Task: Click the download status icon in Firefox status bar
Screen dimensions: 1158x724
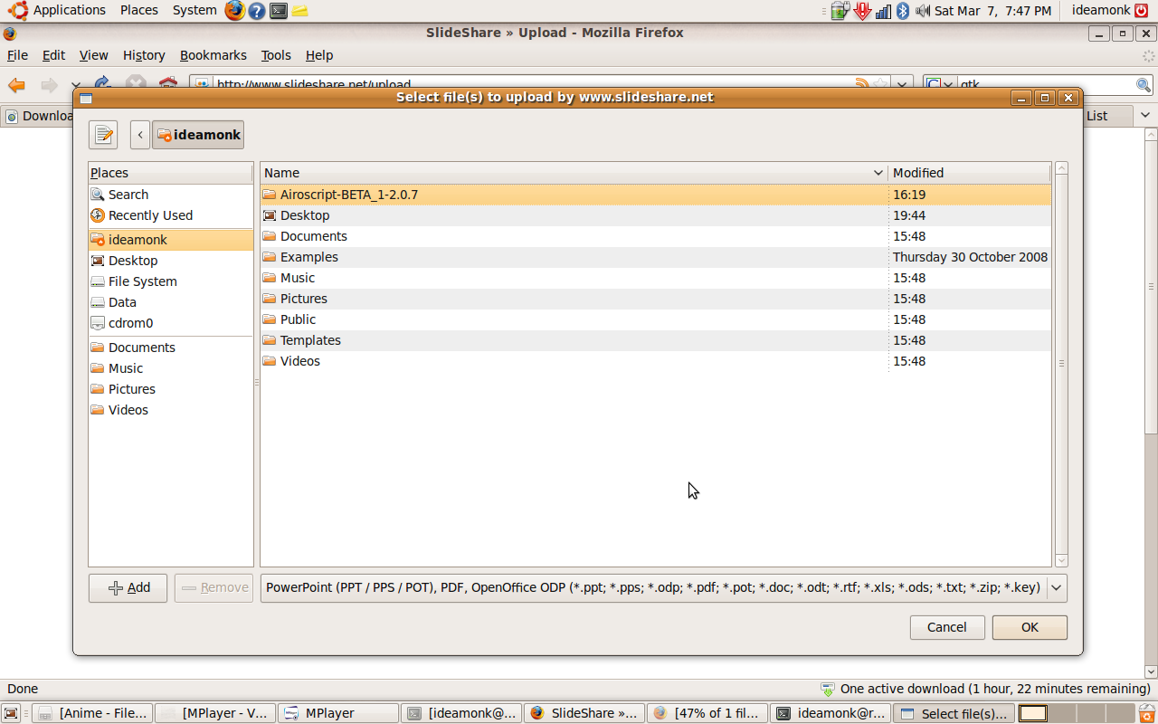Action: (828, 689)
